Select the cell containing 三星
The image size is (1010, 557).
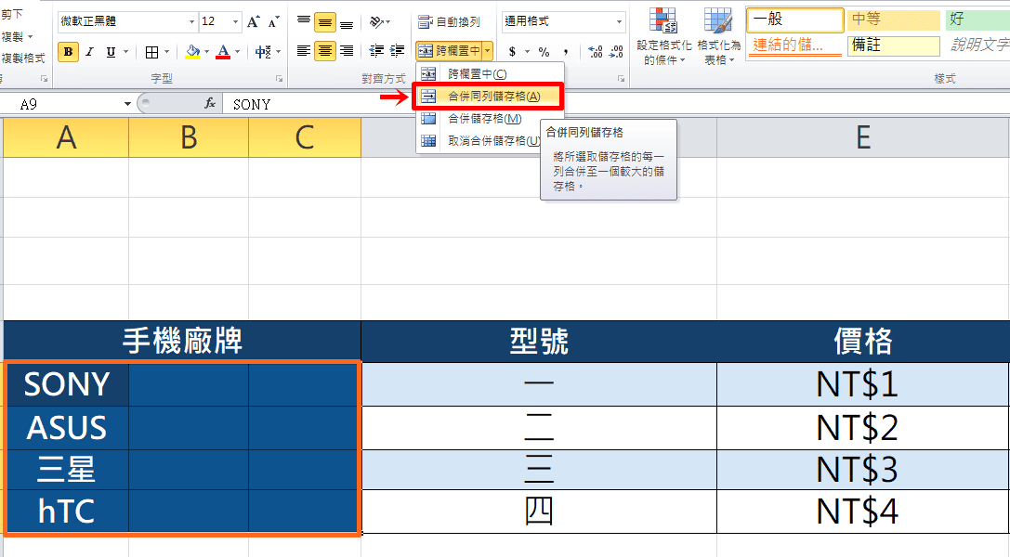[x=67, y=470]
